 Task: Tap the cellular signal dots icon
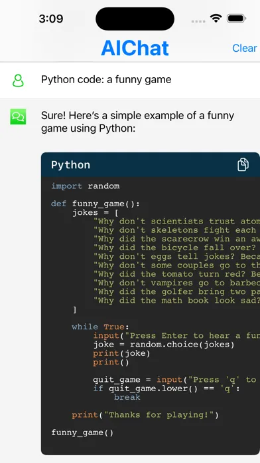(198, 21)
